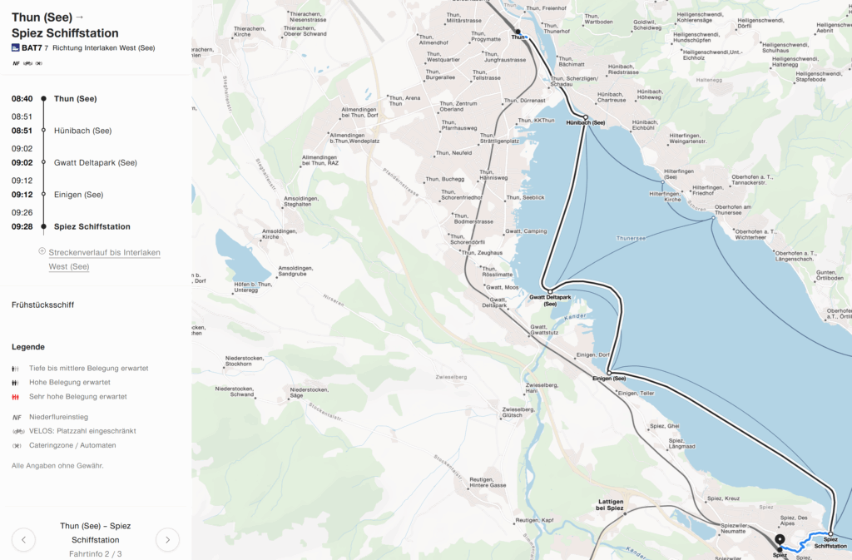Select Thun (See) stop in the timeline
Viewport: 852px width, 560px height.
click(x=76, y=99)
